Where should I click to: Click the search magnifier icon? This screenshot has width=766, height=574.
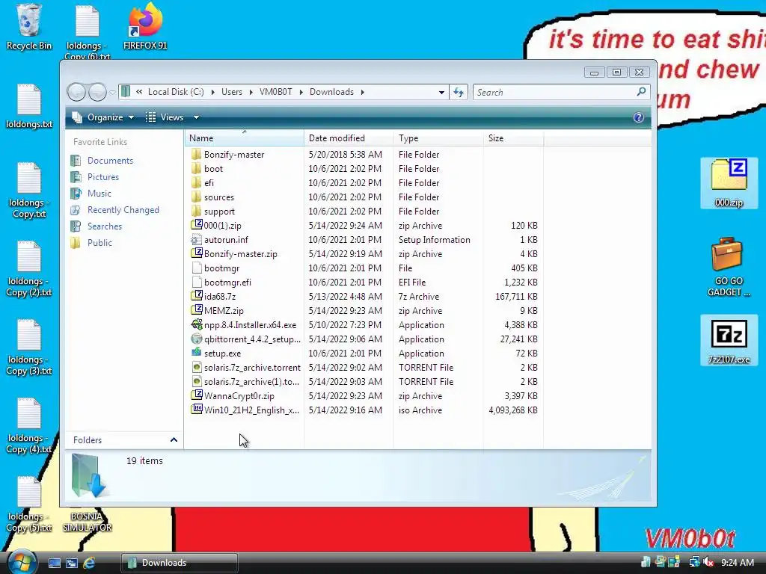[641, 91]
